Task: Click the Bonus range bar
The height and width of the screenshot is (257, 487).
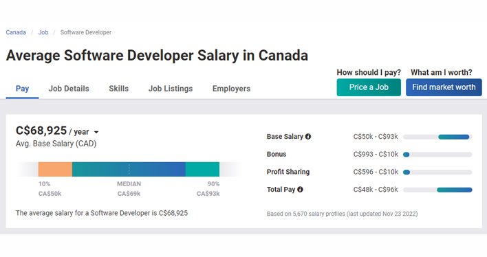Action: click(437, 155)
